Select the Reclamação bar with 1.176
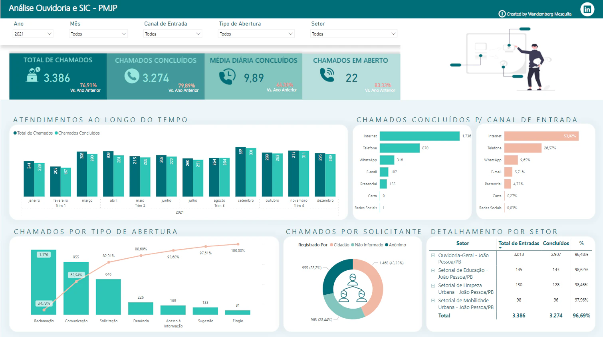This screenshot has height=337, width=603. tap(44, 282)
